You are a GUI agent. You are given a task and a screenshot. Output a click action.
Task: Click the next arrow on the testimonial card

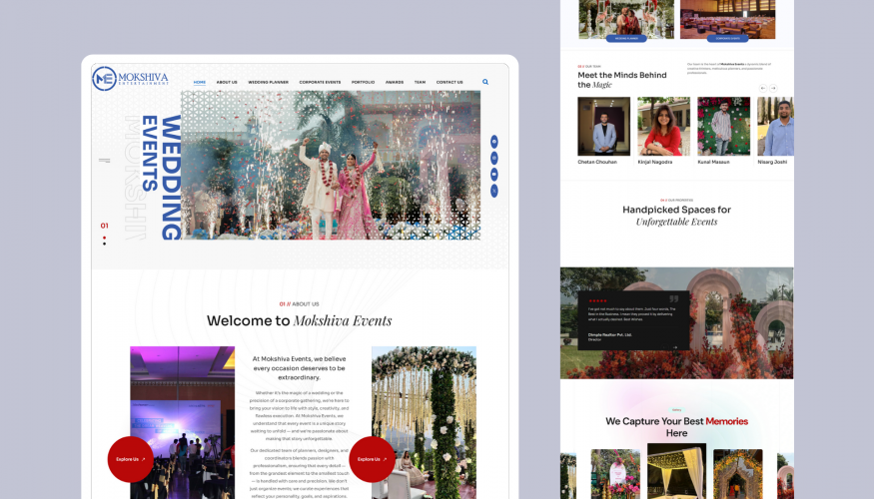click(675, 347)
